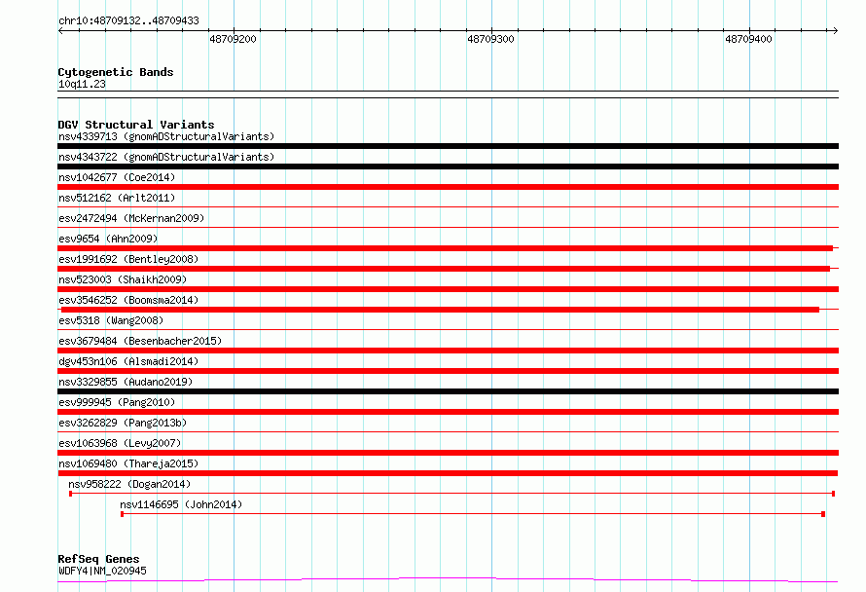The height and width of the screenshot is (592, 866).
Task: Click the 48709300 ruler tick label
Action: pos(491,39)
